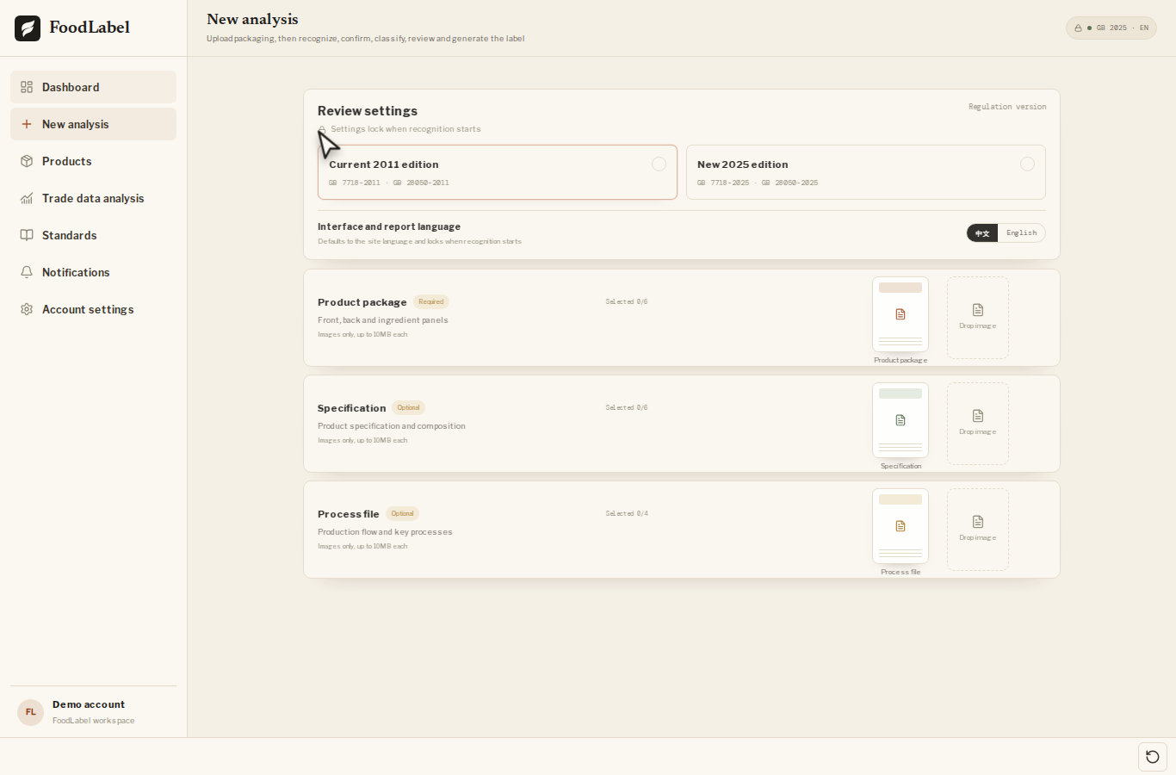The width and height of the screenshot is (1176, 775).
Task: Go to Trade data analysis label
Action: tap(93, 198)
